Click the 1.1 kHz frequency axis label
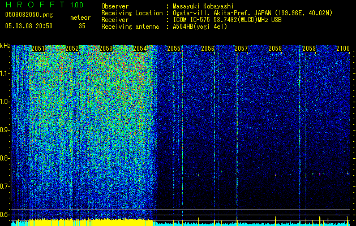 click(x=5, y=73)
